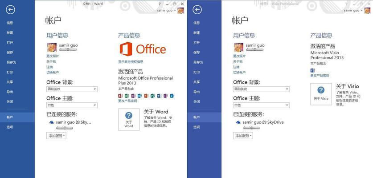373x178 pixels.
Task: Click the Access icon under product contents
Action: pos(120,96)
